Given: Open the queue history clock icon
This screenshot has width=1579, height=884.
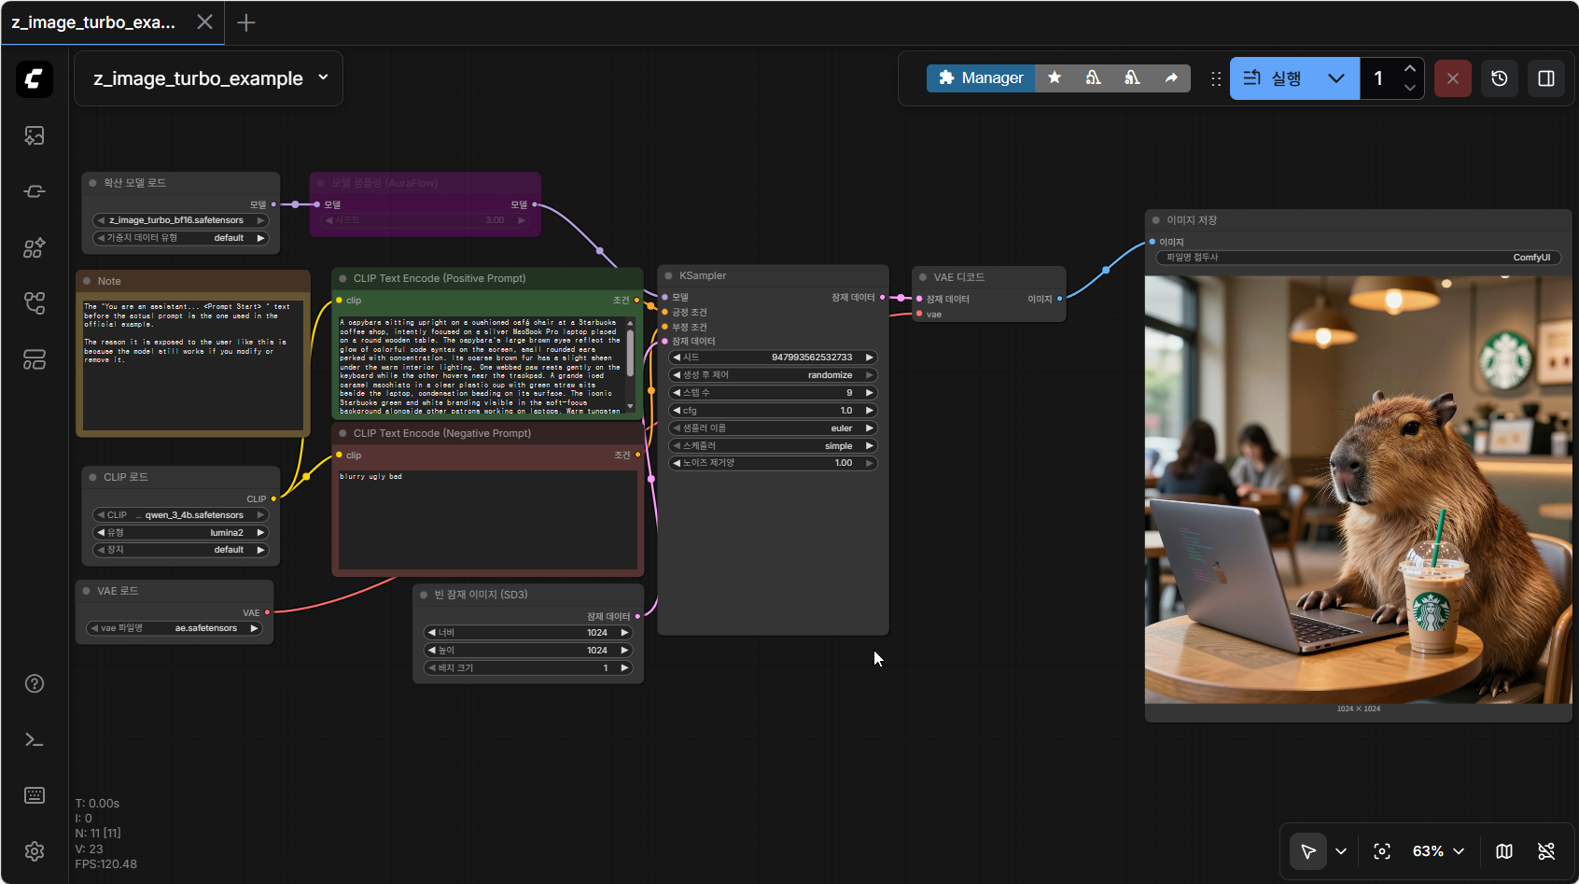Looking at the screenshot, I should tap(1500, 78).
